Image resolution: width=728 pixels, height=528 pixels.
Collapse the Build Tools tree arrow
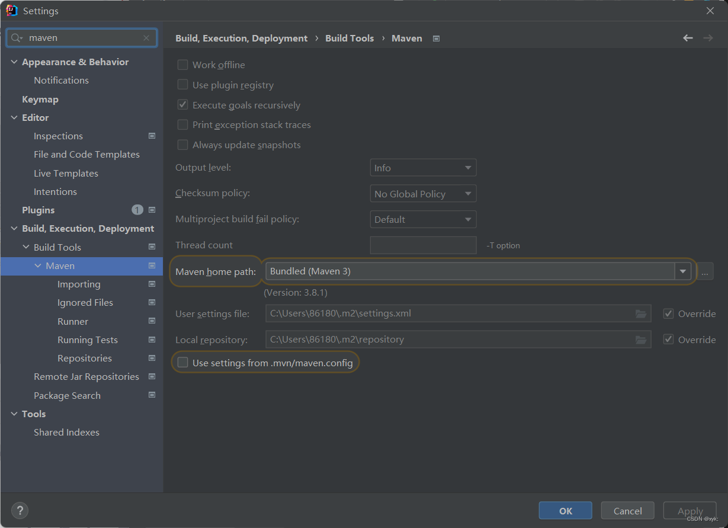26,247
